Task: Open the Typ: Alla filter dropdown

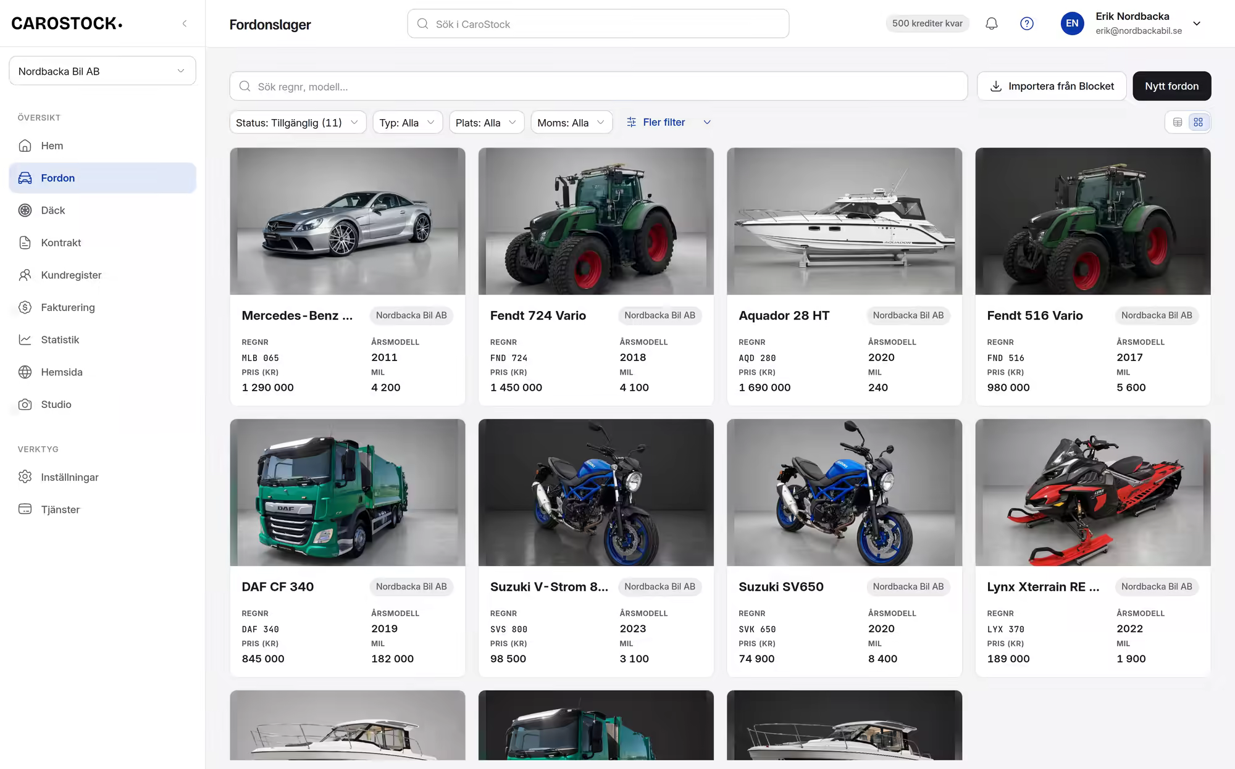Action: click(x=408, y=122)
